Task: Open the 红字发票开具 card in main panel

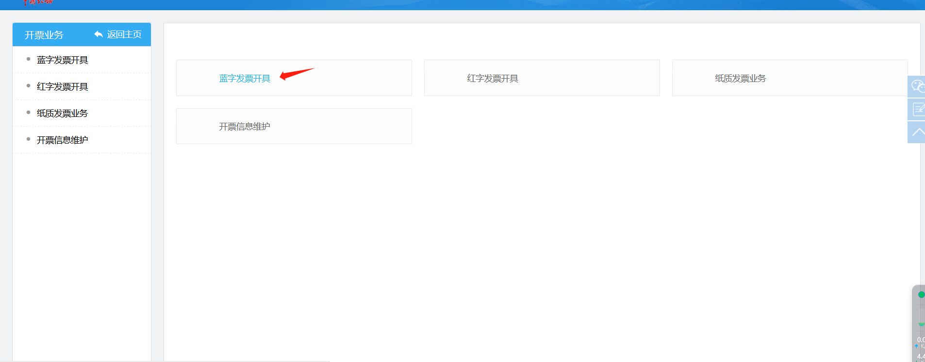Action: (493, 79)
